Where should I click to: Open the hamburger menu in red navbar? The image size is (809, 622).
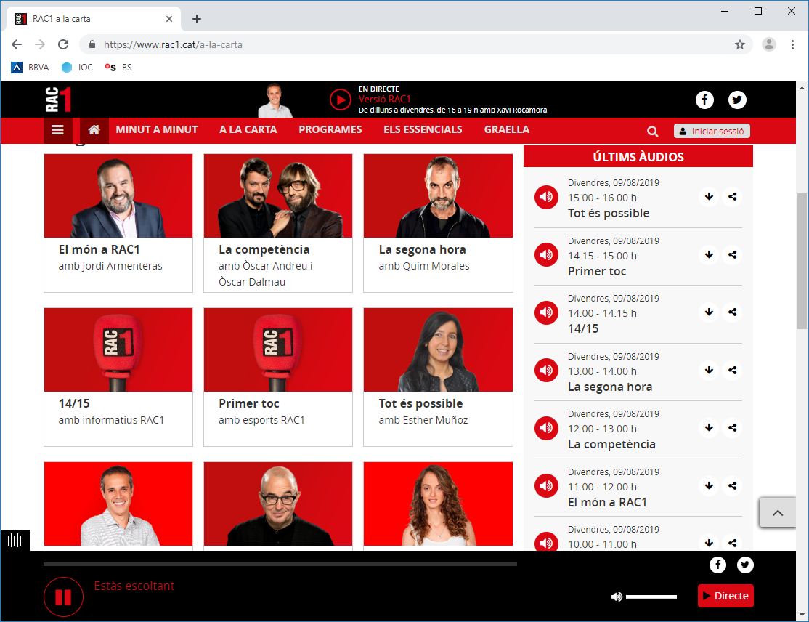[58, 130]
